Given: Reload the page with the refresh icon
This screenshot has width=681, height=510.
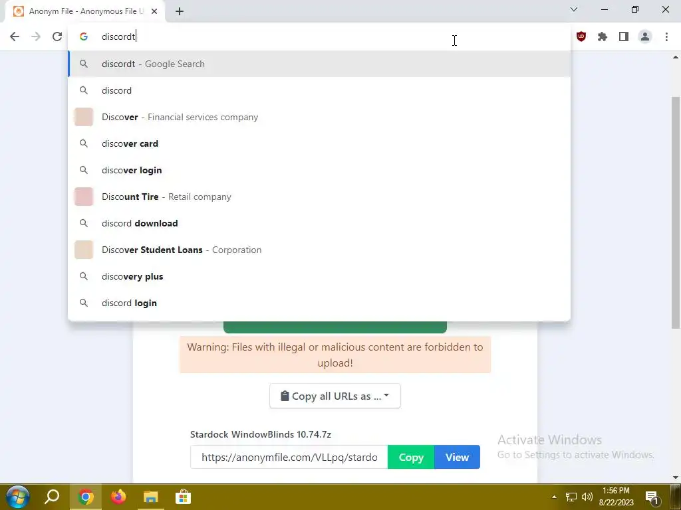Looking at the screenshot, I should [57, 37].
